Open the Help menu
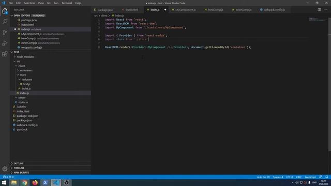Viewport: 331px width, 186px height. (x=78, y=3)
